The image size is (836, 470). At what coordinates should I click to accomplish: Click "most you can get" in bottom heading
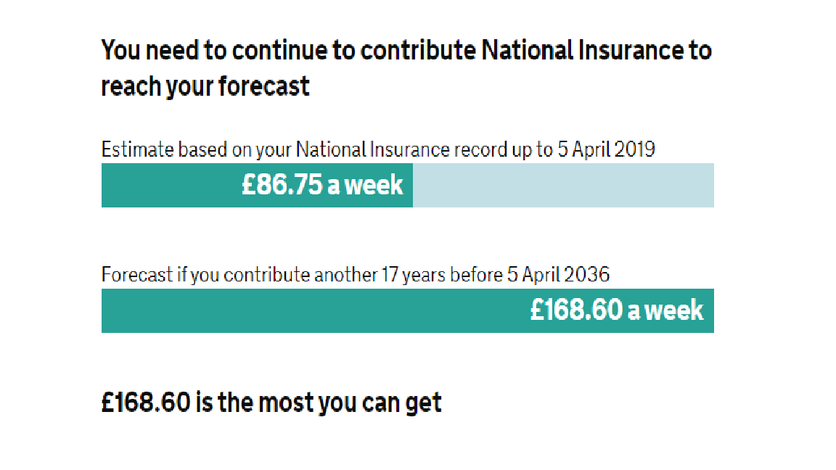pos(350,403)
